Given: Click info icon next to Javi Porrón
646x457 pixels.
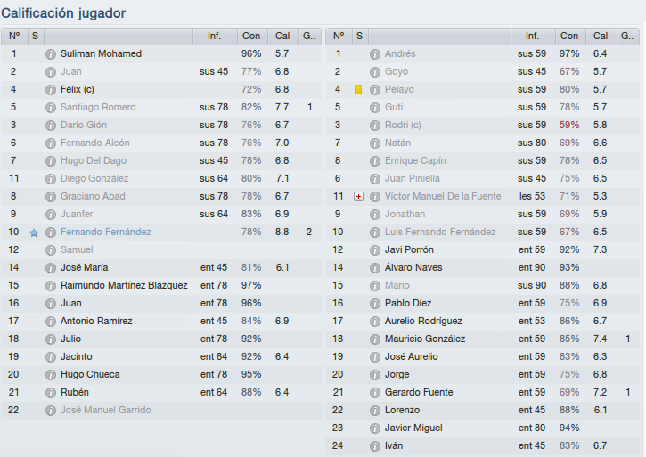Looking at the screenshot, I should coord(374,250).
